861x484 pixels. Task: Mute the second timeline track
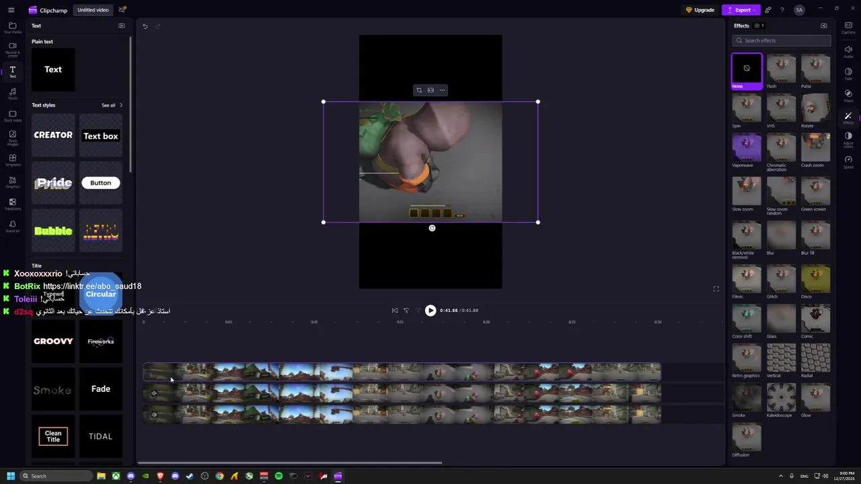[x=154, y=393]
